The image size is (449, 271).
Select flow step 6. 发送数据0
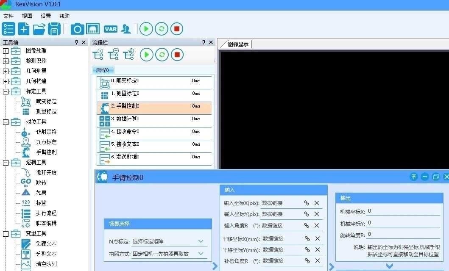(x=155, y=159)
